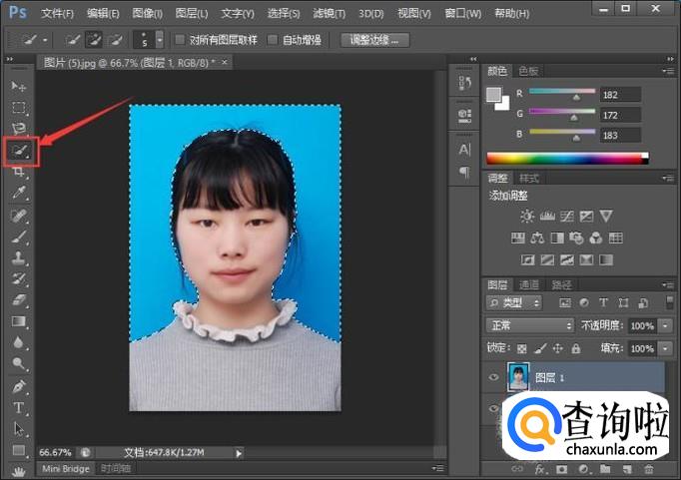The image size is (681, 480).
Task: Select the Rectangular Marquee tool
Action: pos(19,108)
